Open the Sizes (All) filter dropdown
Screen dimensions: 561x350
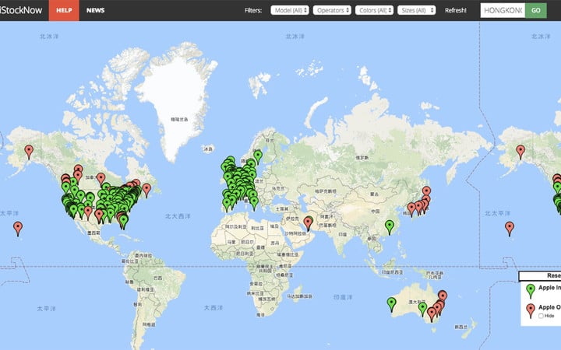point(416,10)
